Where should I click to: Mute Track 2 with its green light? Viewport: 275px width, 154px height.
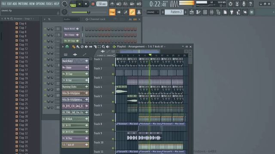113,74
